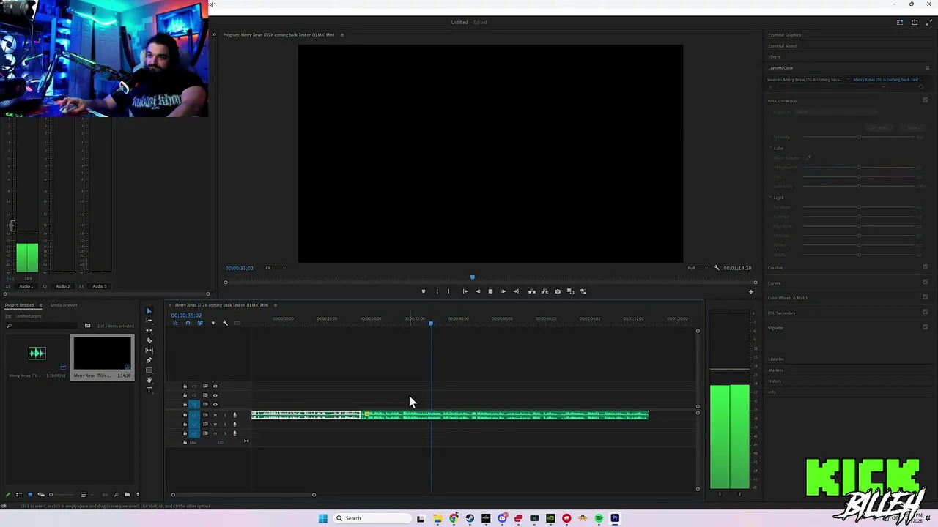Open the History panel
Screen dimensions: 938x527
(775, 381)
